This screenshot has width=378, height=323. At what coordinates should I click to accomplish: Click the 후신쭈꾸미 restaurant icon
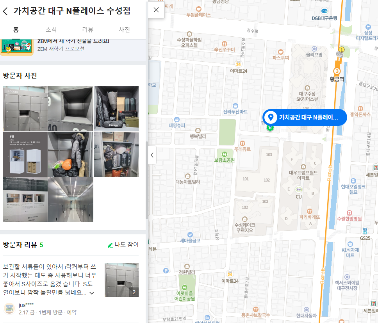click(225, 44)
